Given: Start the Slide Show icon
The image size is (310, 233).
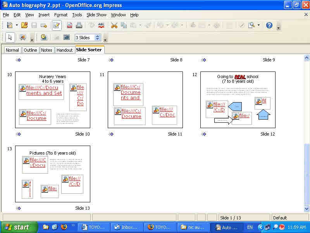Looking at the screenshot, I should click(x=23, y=37).
